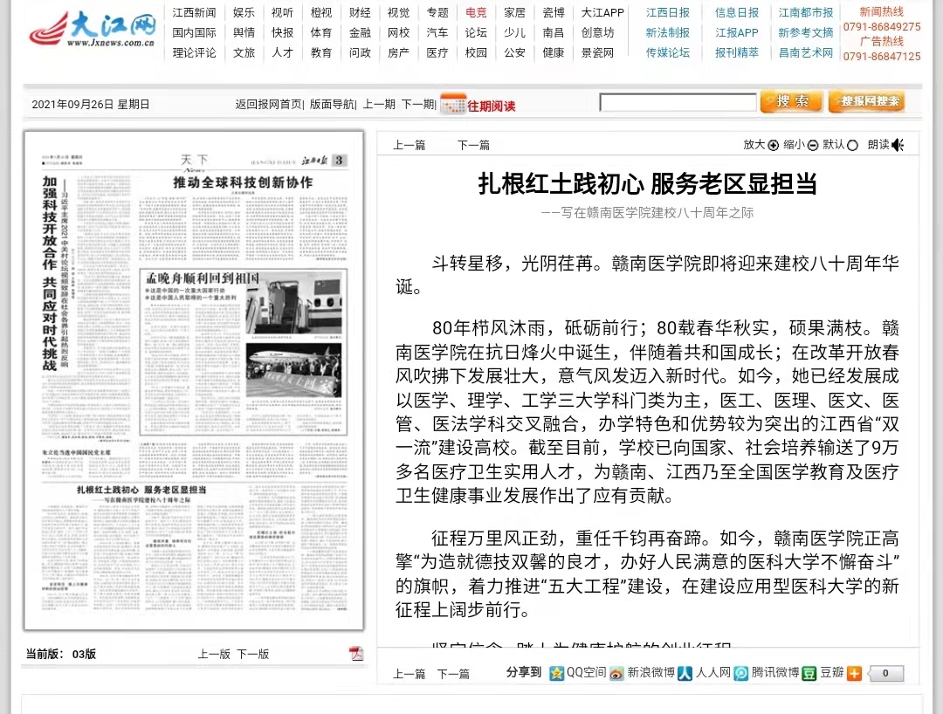Select the 缩小 shrink-text option
The height and width of the screenshot is (714, 943).
(813, 145)
